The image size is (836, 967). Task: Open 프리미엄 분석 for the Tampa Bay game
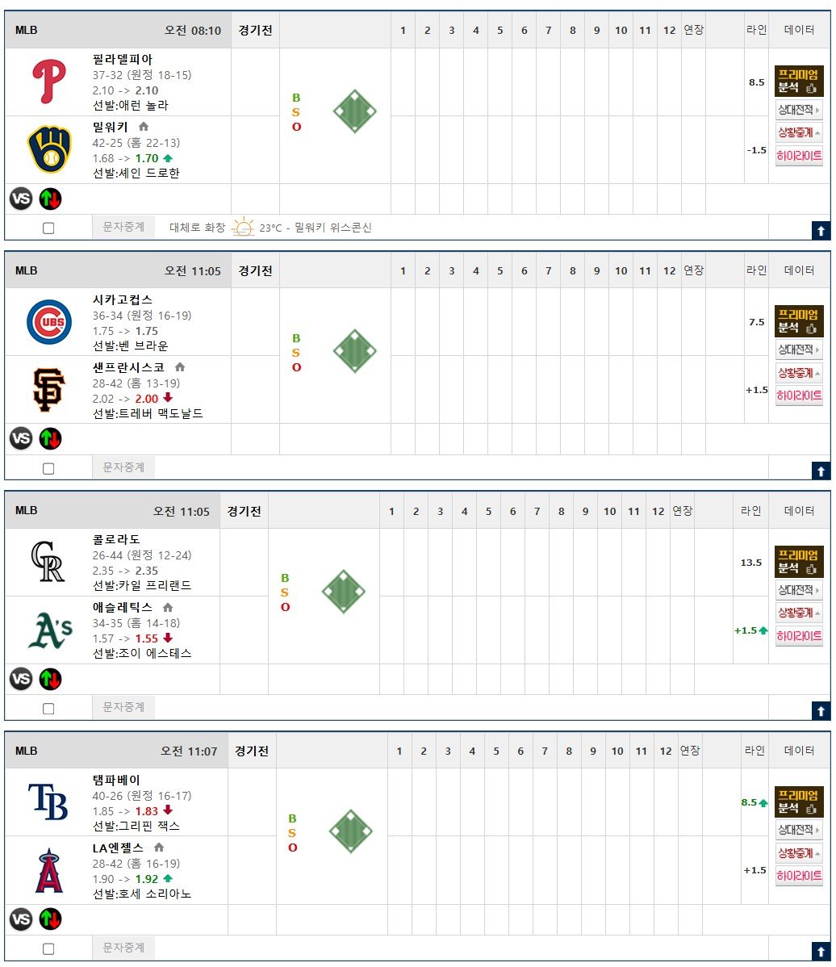(x=799, y=802)
